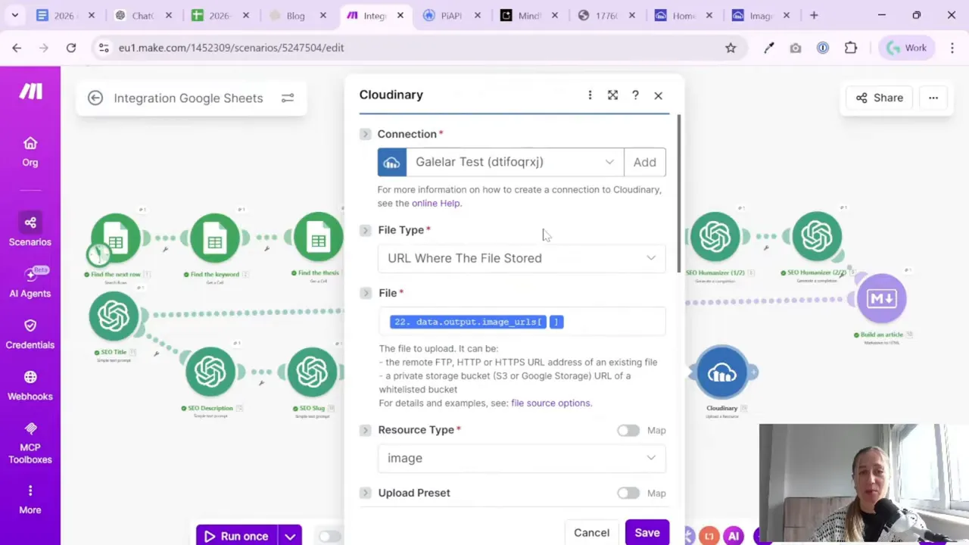Click the Share button

[880, 98]
